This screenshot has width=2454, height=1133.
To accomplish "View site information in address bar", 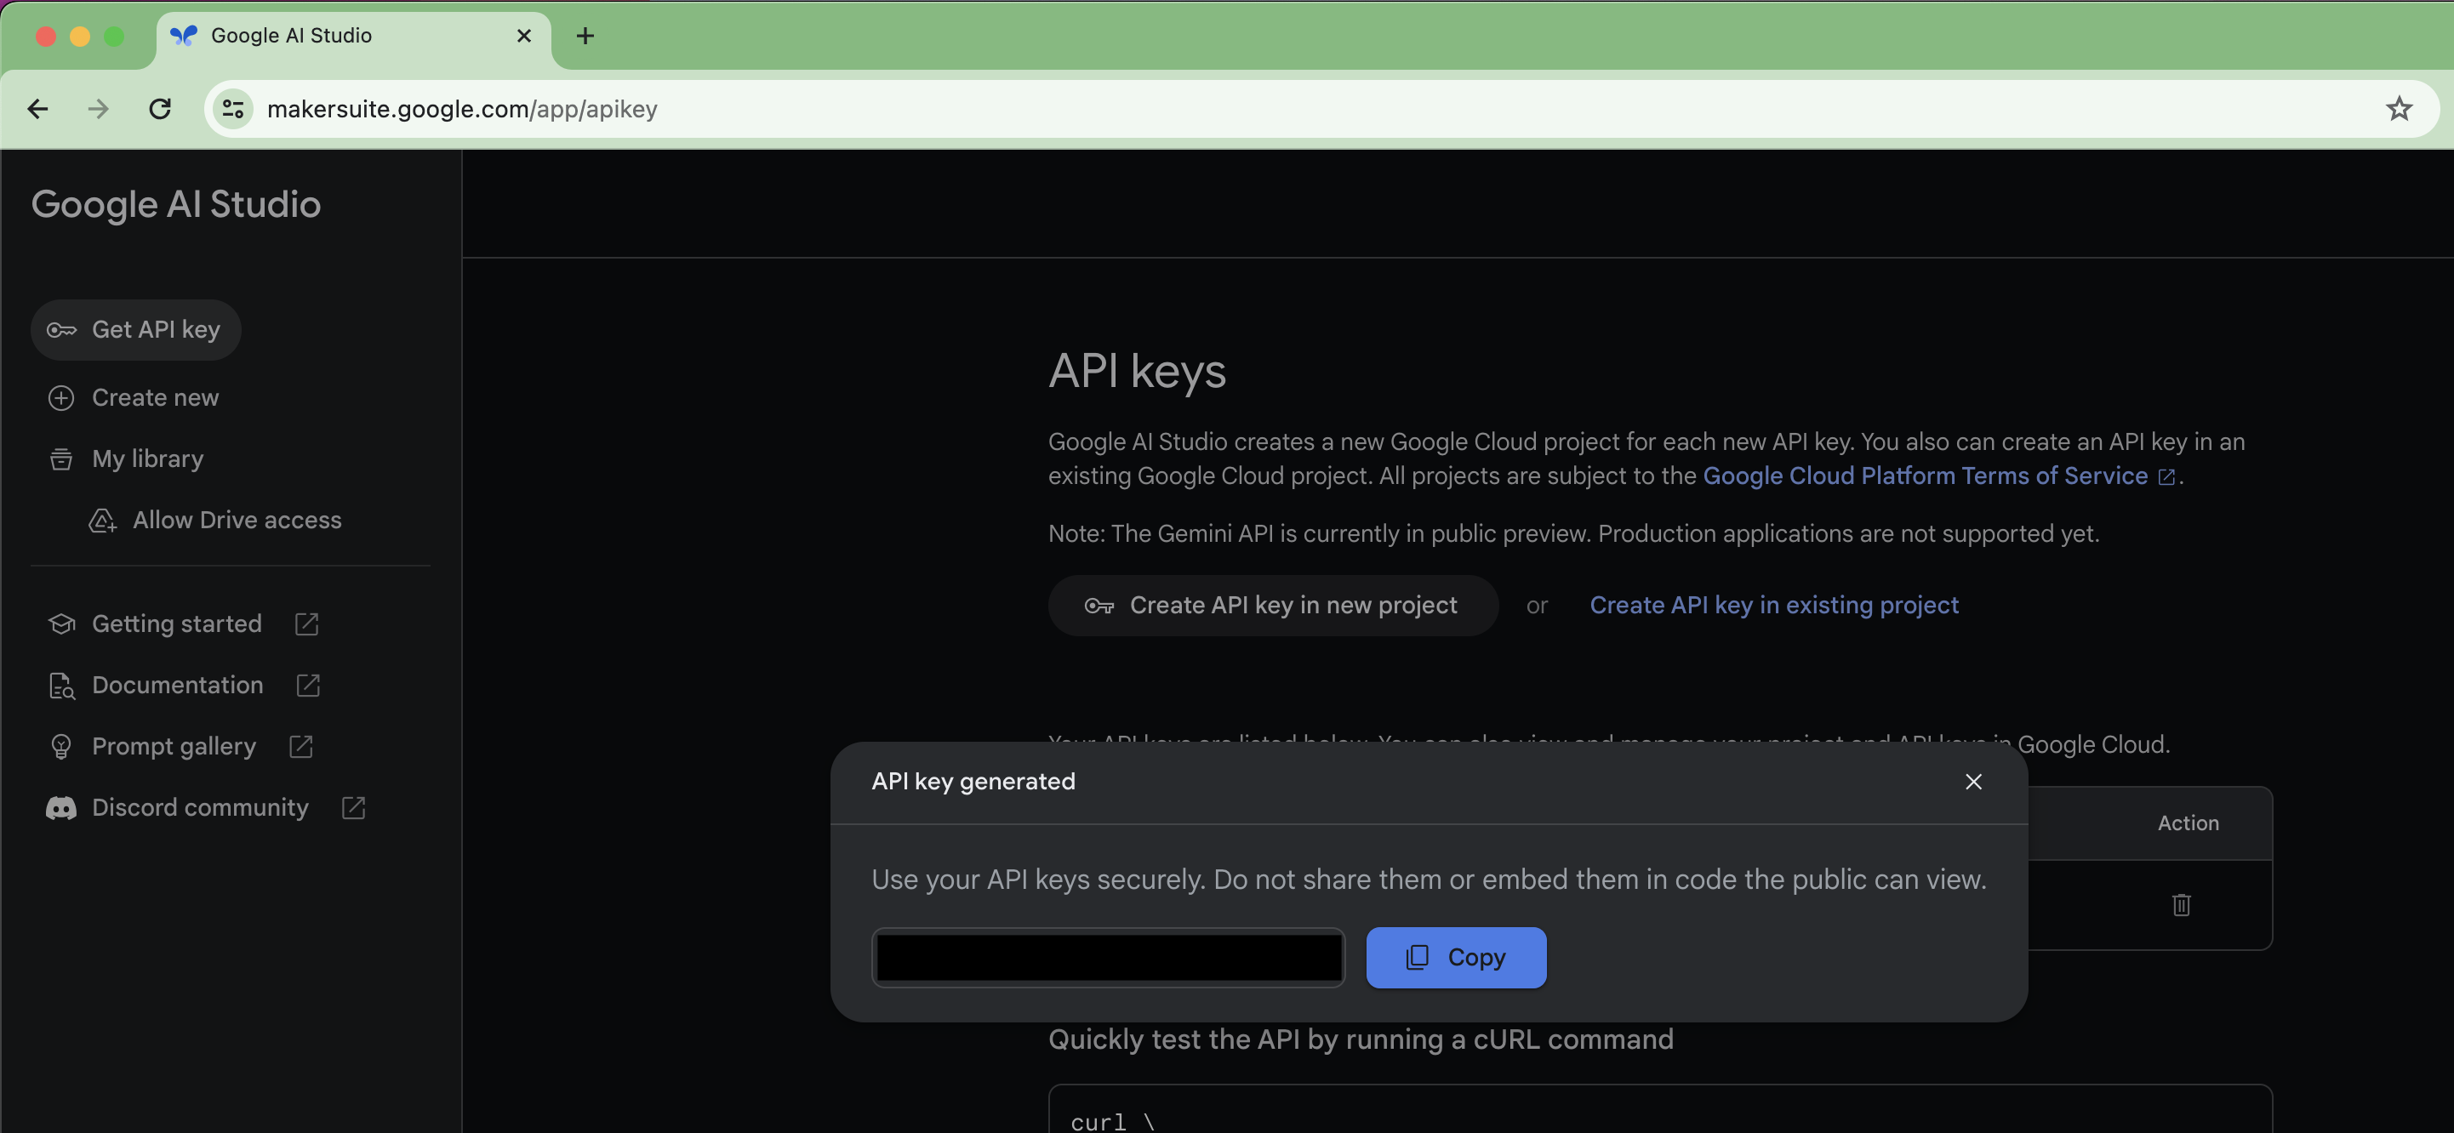I will coord(233,109).
